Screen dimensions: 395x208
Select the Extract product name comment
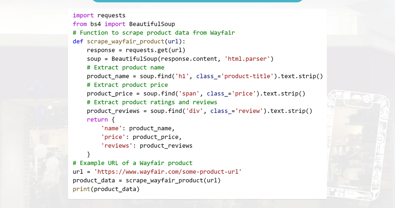[x=125, y=67]
